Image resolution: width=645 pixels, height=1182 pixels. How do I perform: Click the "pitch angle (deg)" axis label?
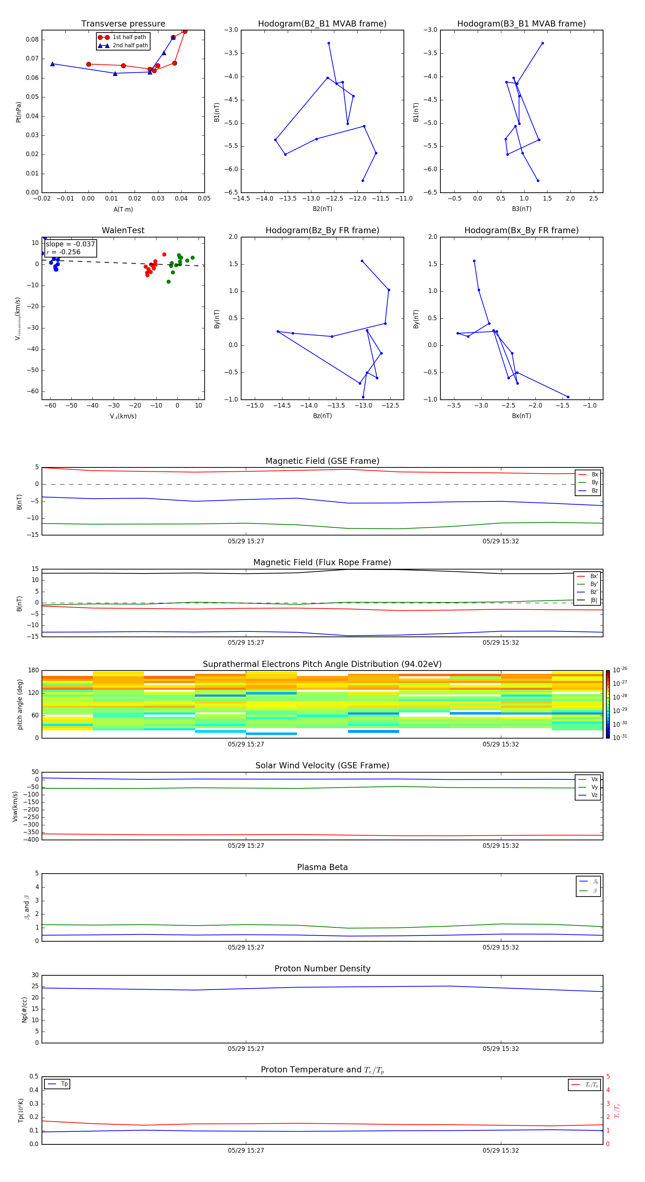click(20, 704)
